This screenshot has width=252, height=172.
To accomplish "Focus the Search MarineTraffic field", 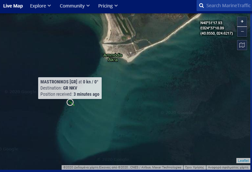I will [228, 6].
